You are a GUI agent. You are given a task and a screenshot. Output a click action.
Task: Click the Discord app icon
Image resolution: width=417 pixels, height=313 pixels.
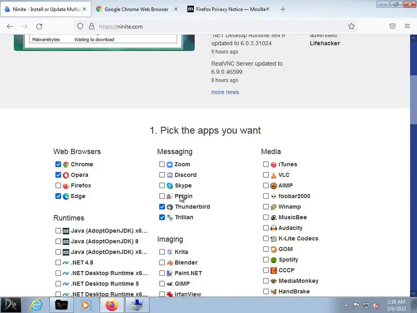pos(170,175)
